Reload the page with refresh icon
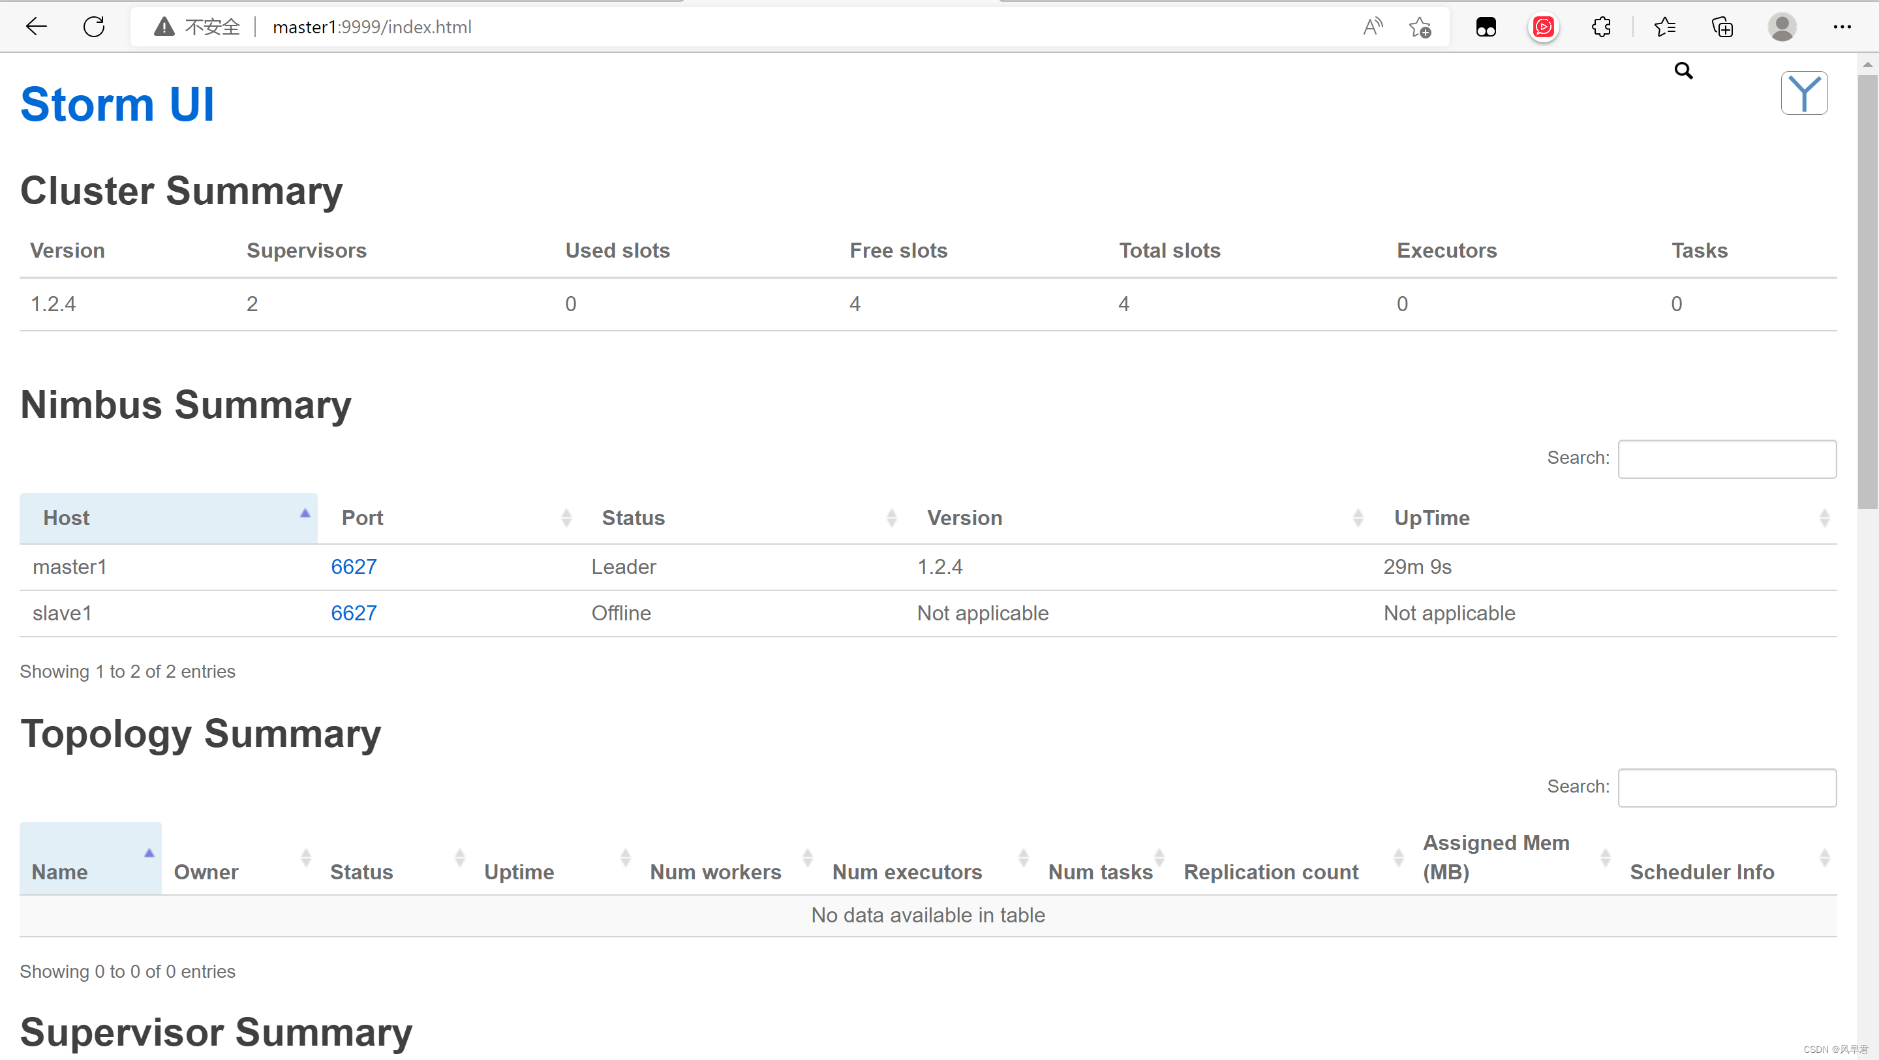 94,27
